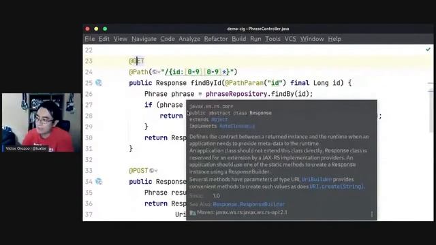This screenshot has width=436, height=245.
Task: Expand the URL dropdown arrow beside @Path
Action: (x=159, y=73)
